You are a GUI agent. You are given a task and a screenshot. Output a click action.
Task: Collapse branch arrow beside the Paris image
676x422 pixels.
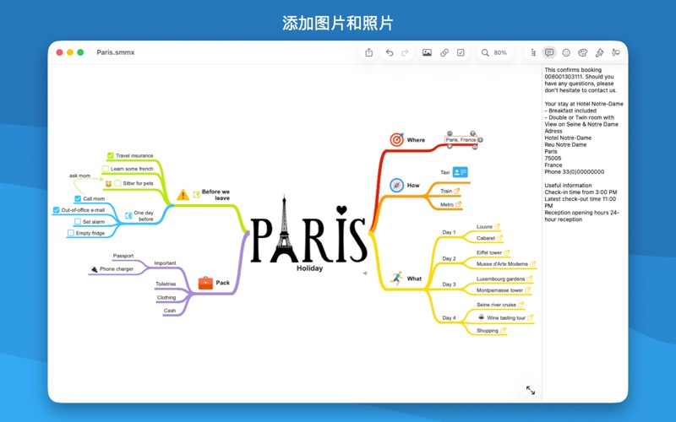365,273
